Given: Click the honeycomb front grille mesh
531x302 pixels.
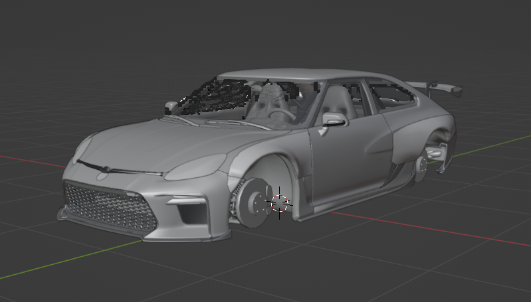Looking at the screenshot, I should [110, 205].
